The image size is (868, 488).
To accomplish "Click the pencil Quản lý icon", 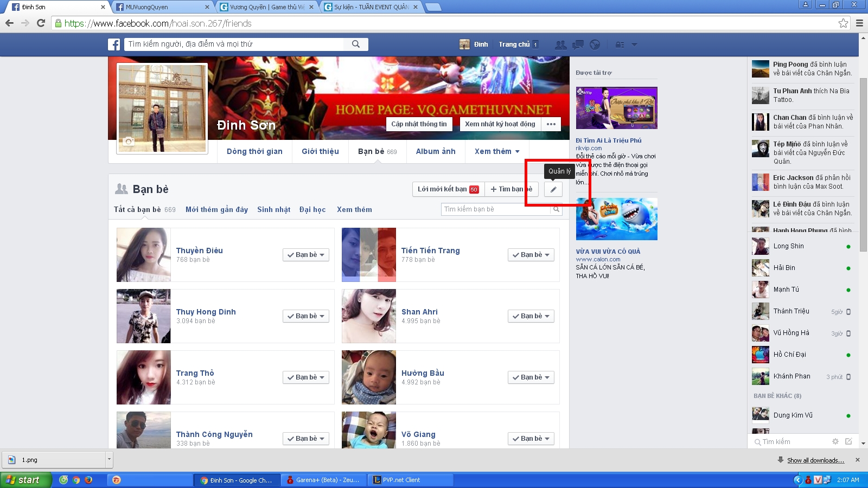I will [553, 189].
